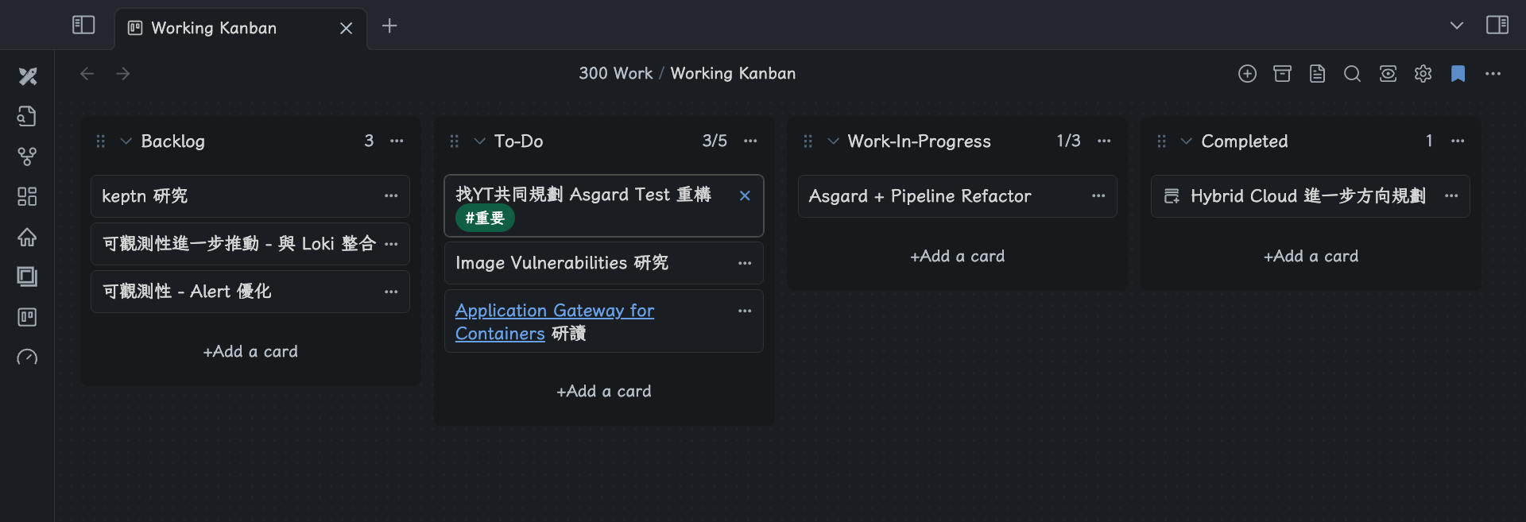This screenshot has width=1526, height=522.
Task: Select the keptn 研究 card
Action: (x=250, y=196)
